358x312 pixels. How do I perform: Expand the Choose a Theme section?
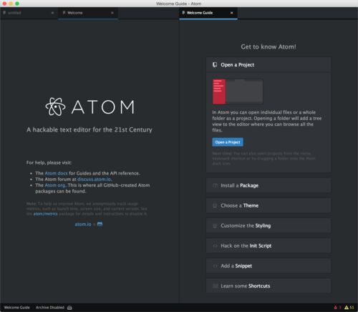click(268, 205)
